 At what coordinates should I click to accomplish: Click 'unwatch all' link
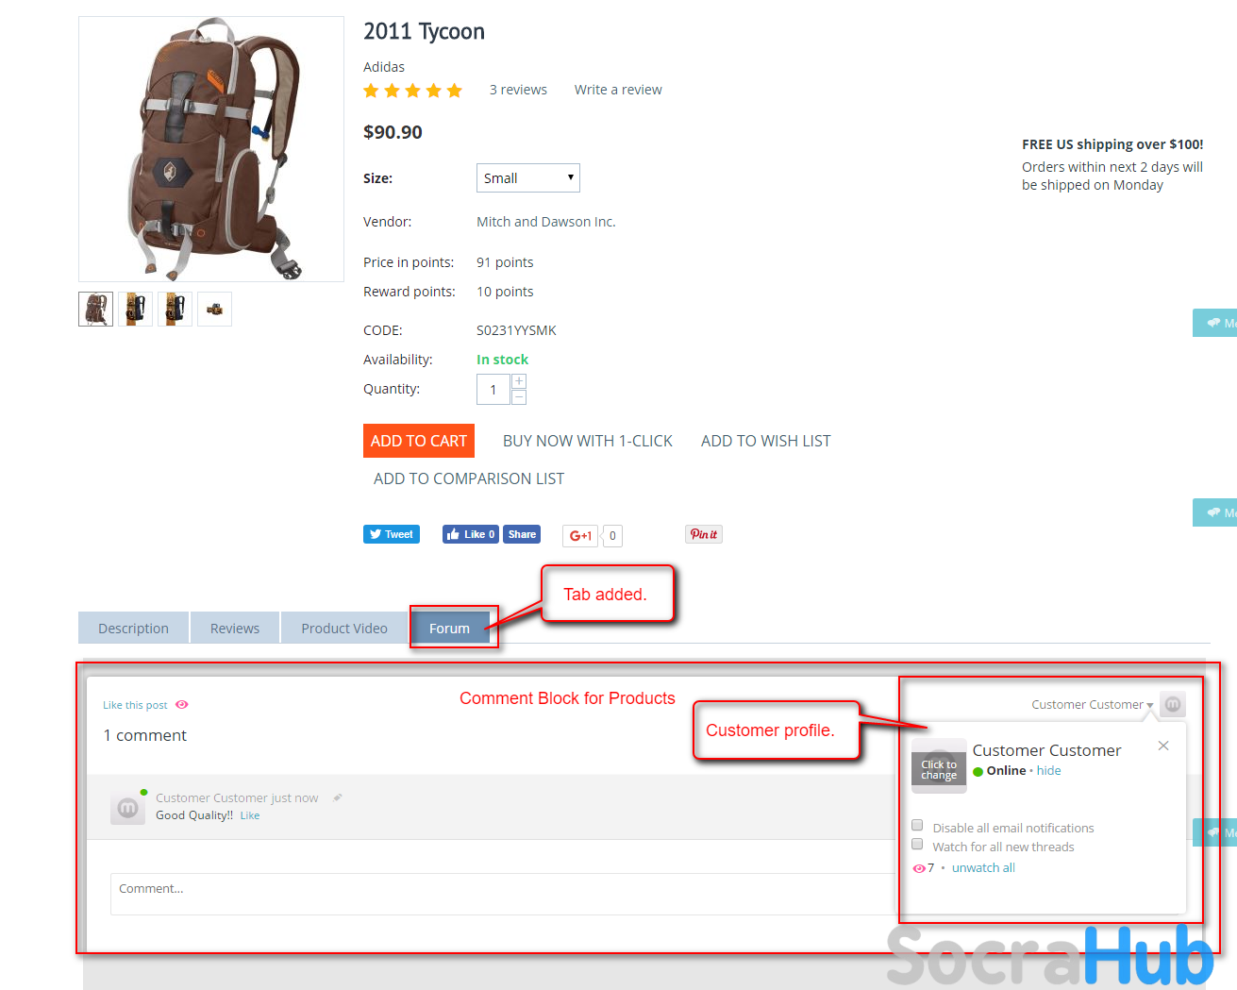click(983, 868)
